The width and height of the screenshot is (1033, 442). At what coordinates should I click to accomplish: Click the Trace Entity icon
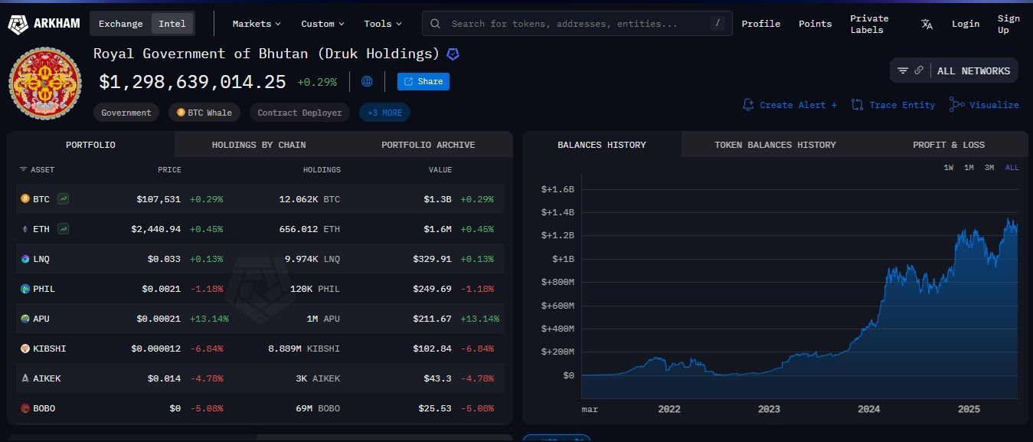[858, 105]
